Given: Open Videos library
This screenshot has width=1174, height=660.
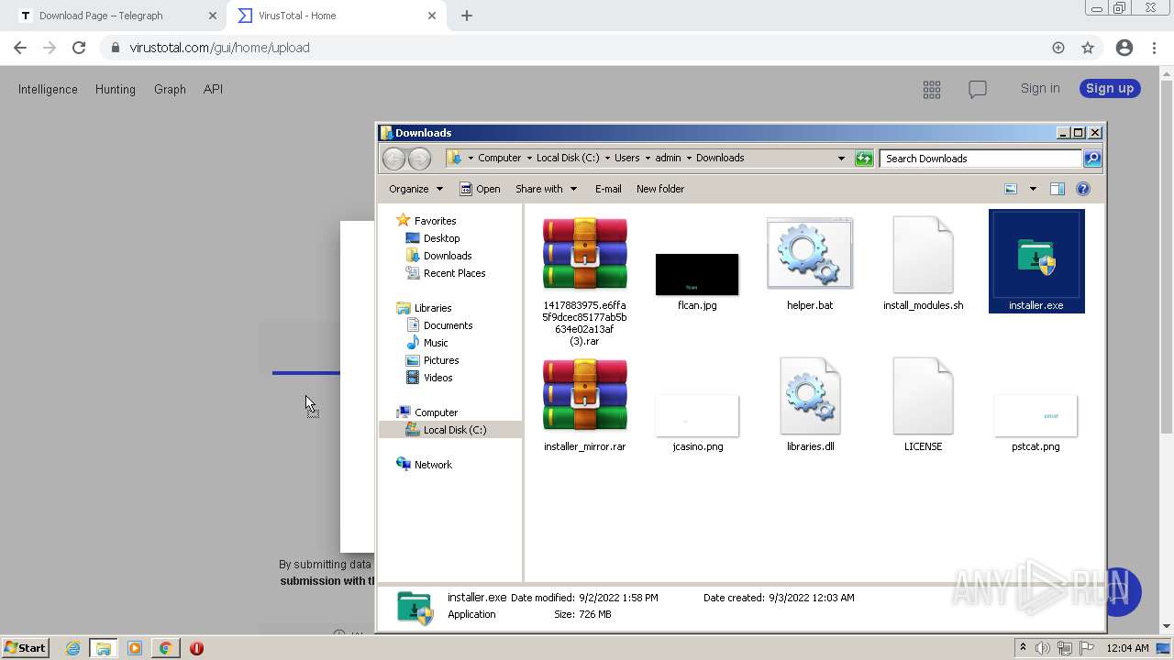Looking at the screenshot, I should [x=437, y=378].
